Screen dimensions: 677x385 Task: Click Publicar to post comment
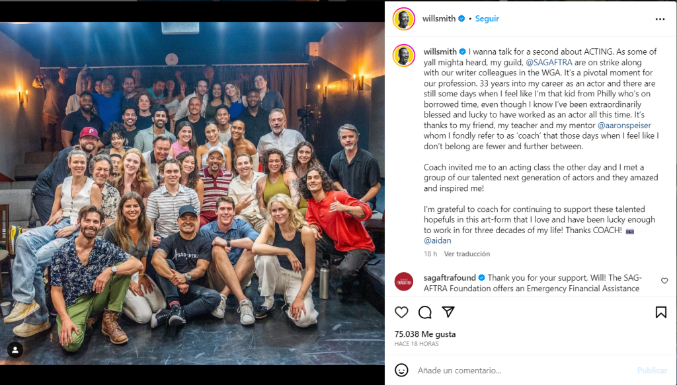tap(652, 370)
